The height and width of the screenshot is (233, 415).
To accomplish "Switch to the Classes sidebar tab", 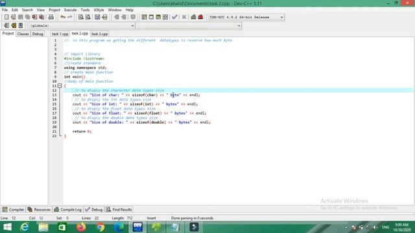I will click(23, 34).
